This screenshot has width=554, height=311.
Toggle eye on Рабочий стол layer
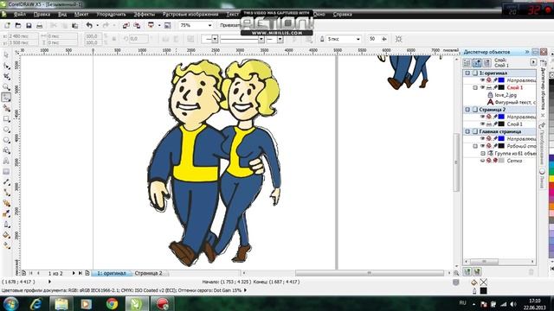(x=482, y=146)
